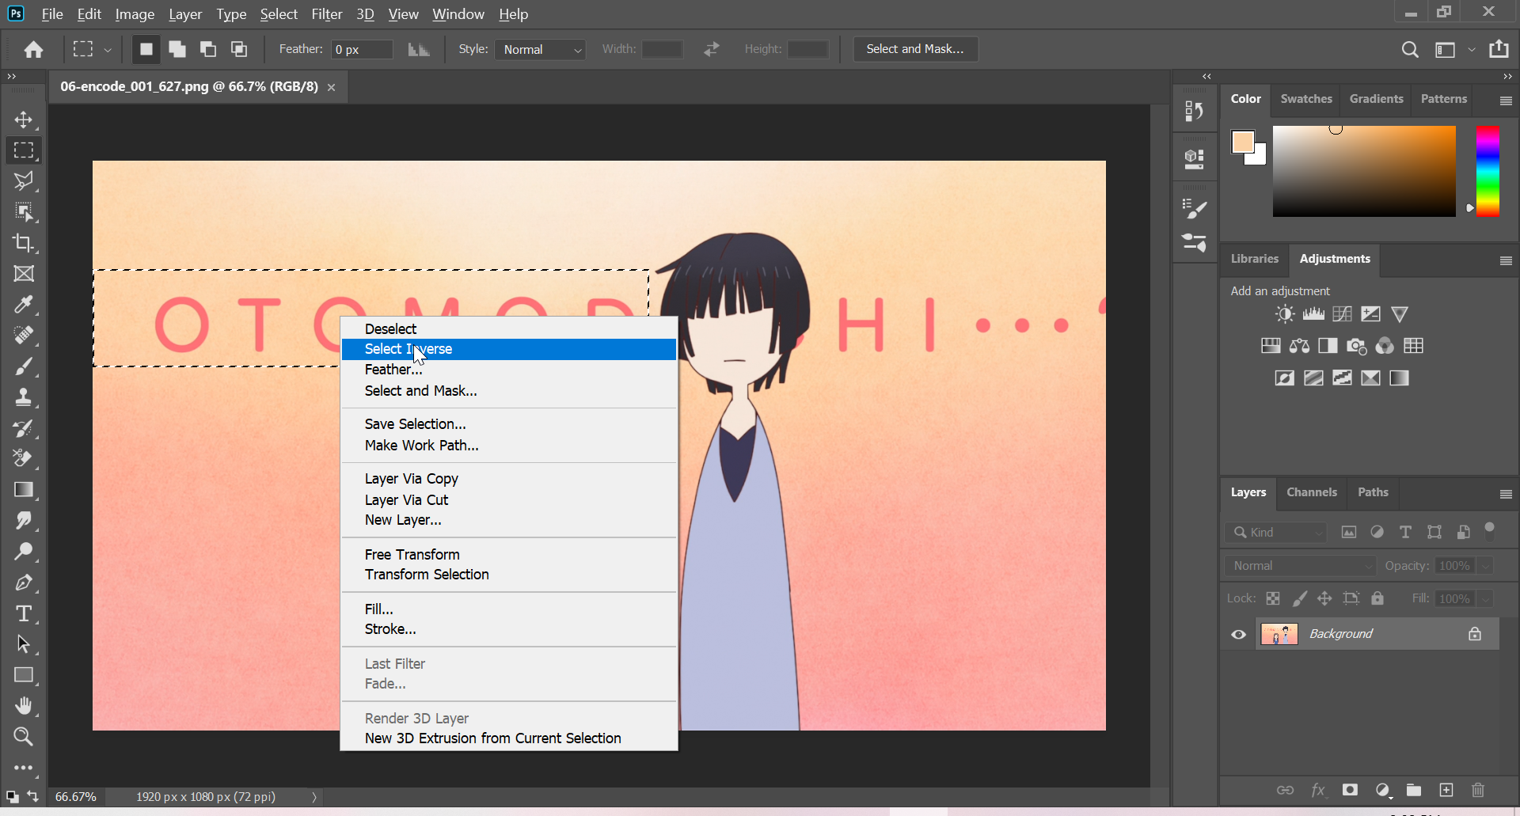Image resolution: width=1520 pixels, height=816 pixels.
Task: Select the Frame tool
Action: point(24,274)
